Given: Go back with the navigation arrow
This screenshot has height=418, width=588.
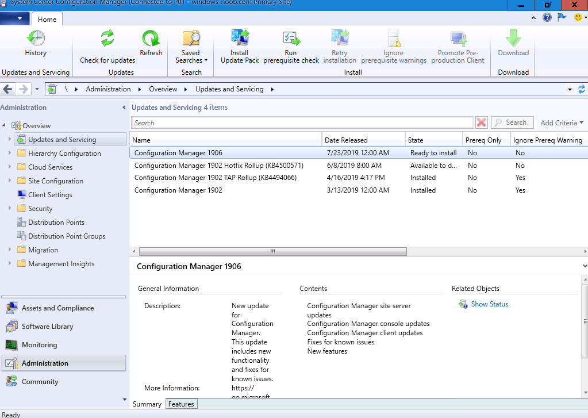Looking at the screenshot, I should 7,89.
